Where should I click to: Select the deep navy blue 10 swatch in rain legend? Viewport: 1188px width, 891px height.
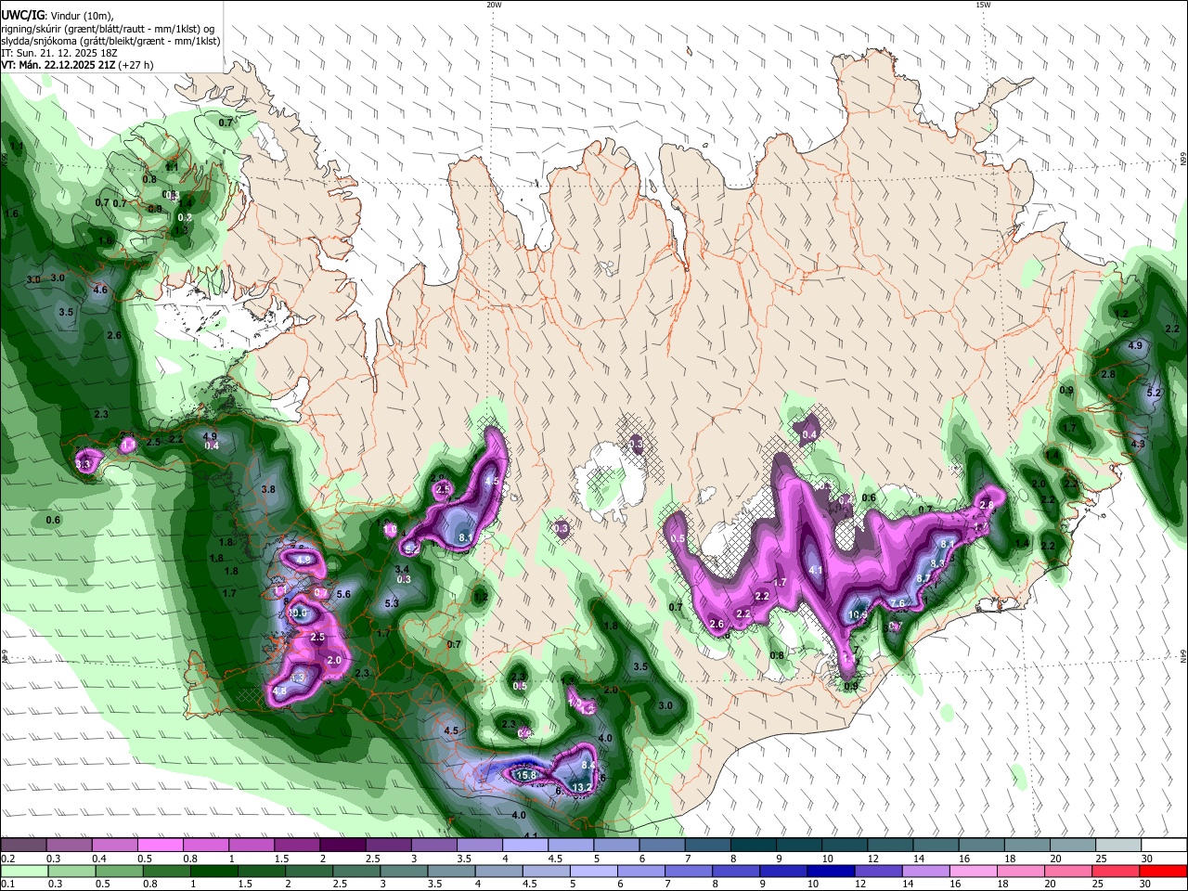click(831, 871)
